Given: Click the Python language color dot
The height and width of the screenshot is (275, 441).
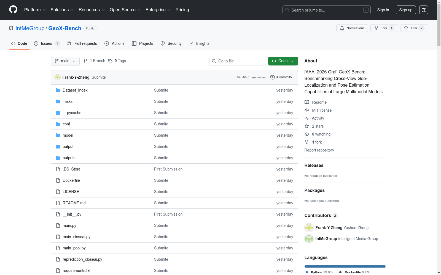Looking at the screenshot, I should coord(307,272).
